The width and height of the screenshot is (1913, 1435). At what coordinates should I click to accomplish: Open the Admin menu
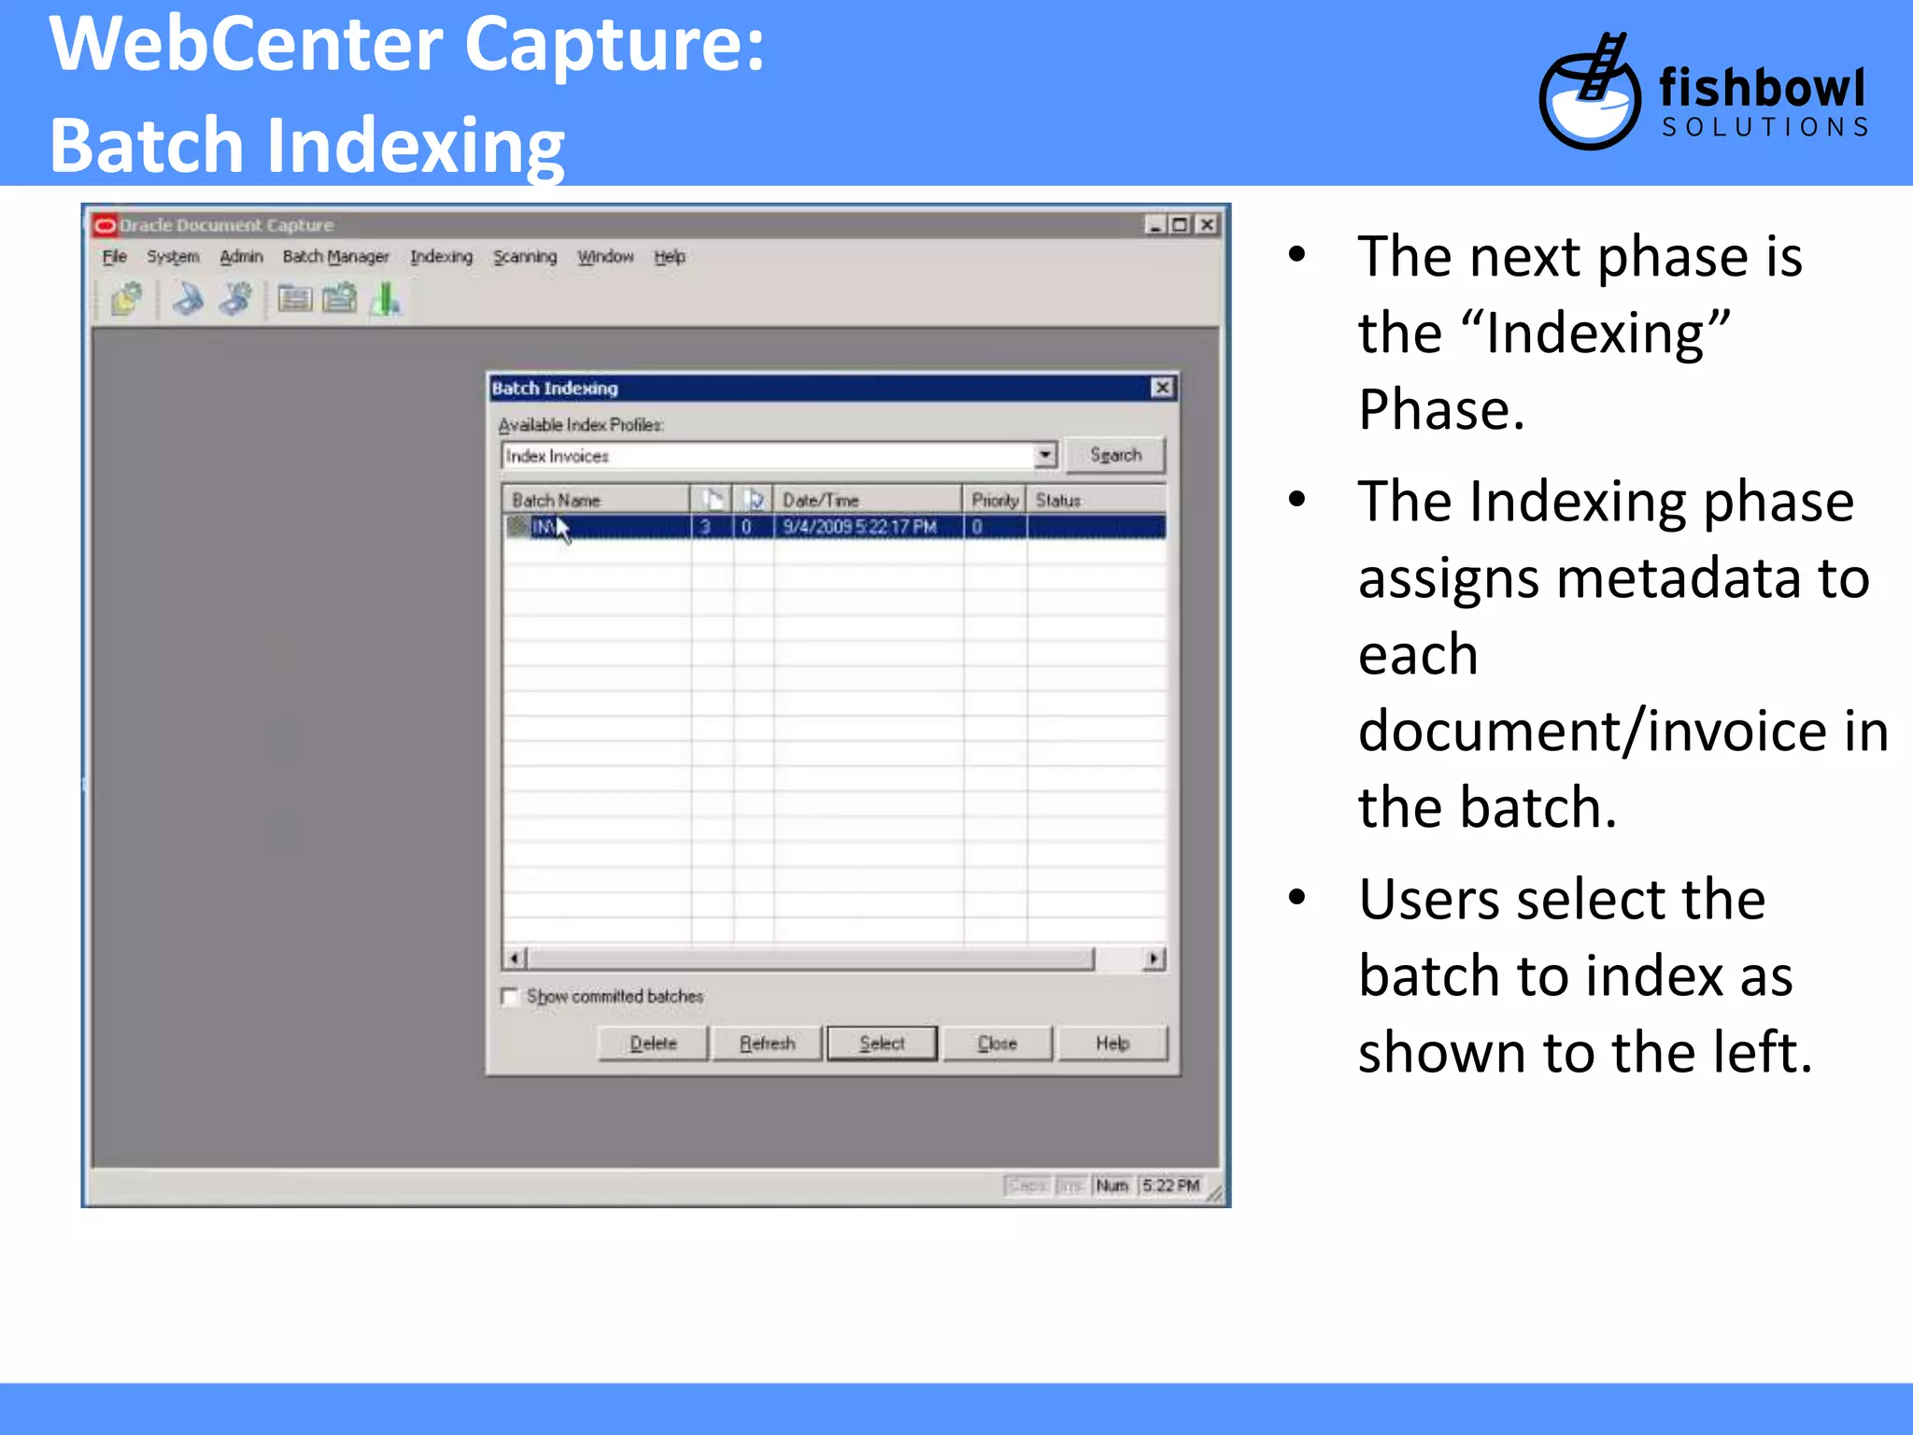click(241, 256)
